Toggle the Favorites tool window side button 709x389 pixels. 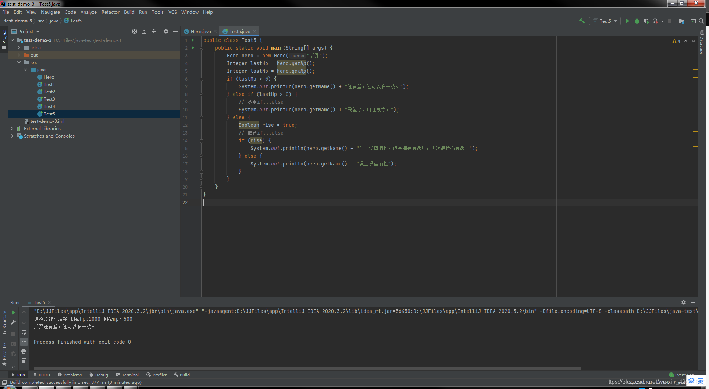4,354
